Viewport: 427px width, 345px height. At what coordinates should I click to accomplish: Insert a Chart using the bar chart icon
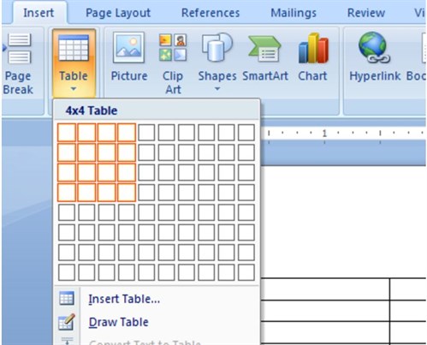[313, 48]
